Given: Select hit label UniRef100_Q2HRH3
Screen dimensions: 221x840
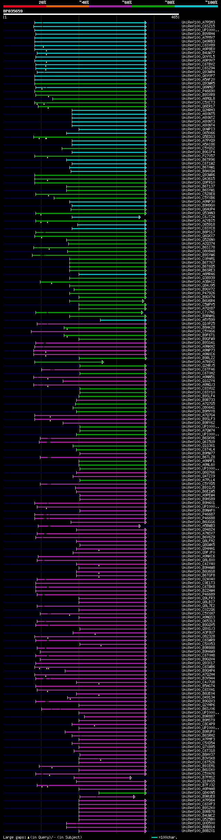Looking at the screenshot, I should pos(198,110).
